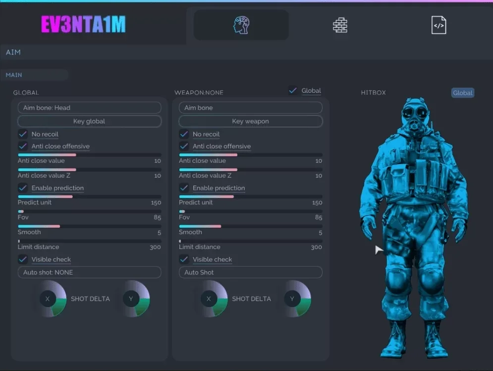
Task: Open the code script file tab
Action: click(x=438, y=25)
